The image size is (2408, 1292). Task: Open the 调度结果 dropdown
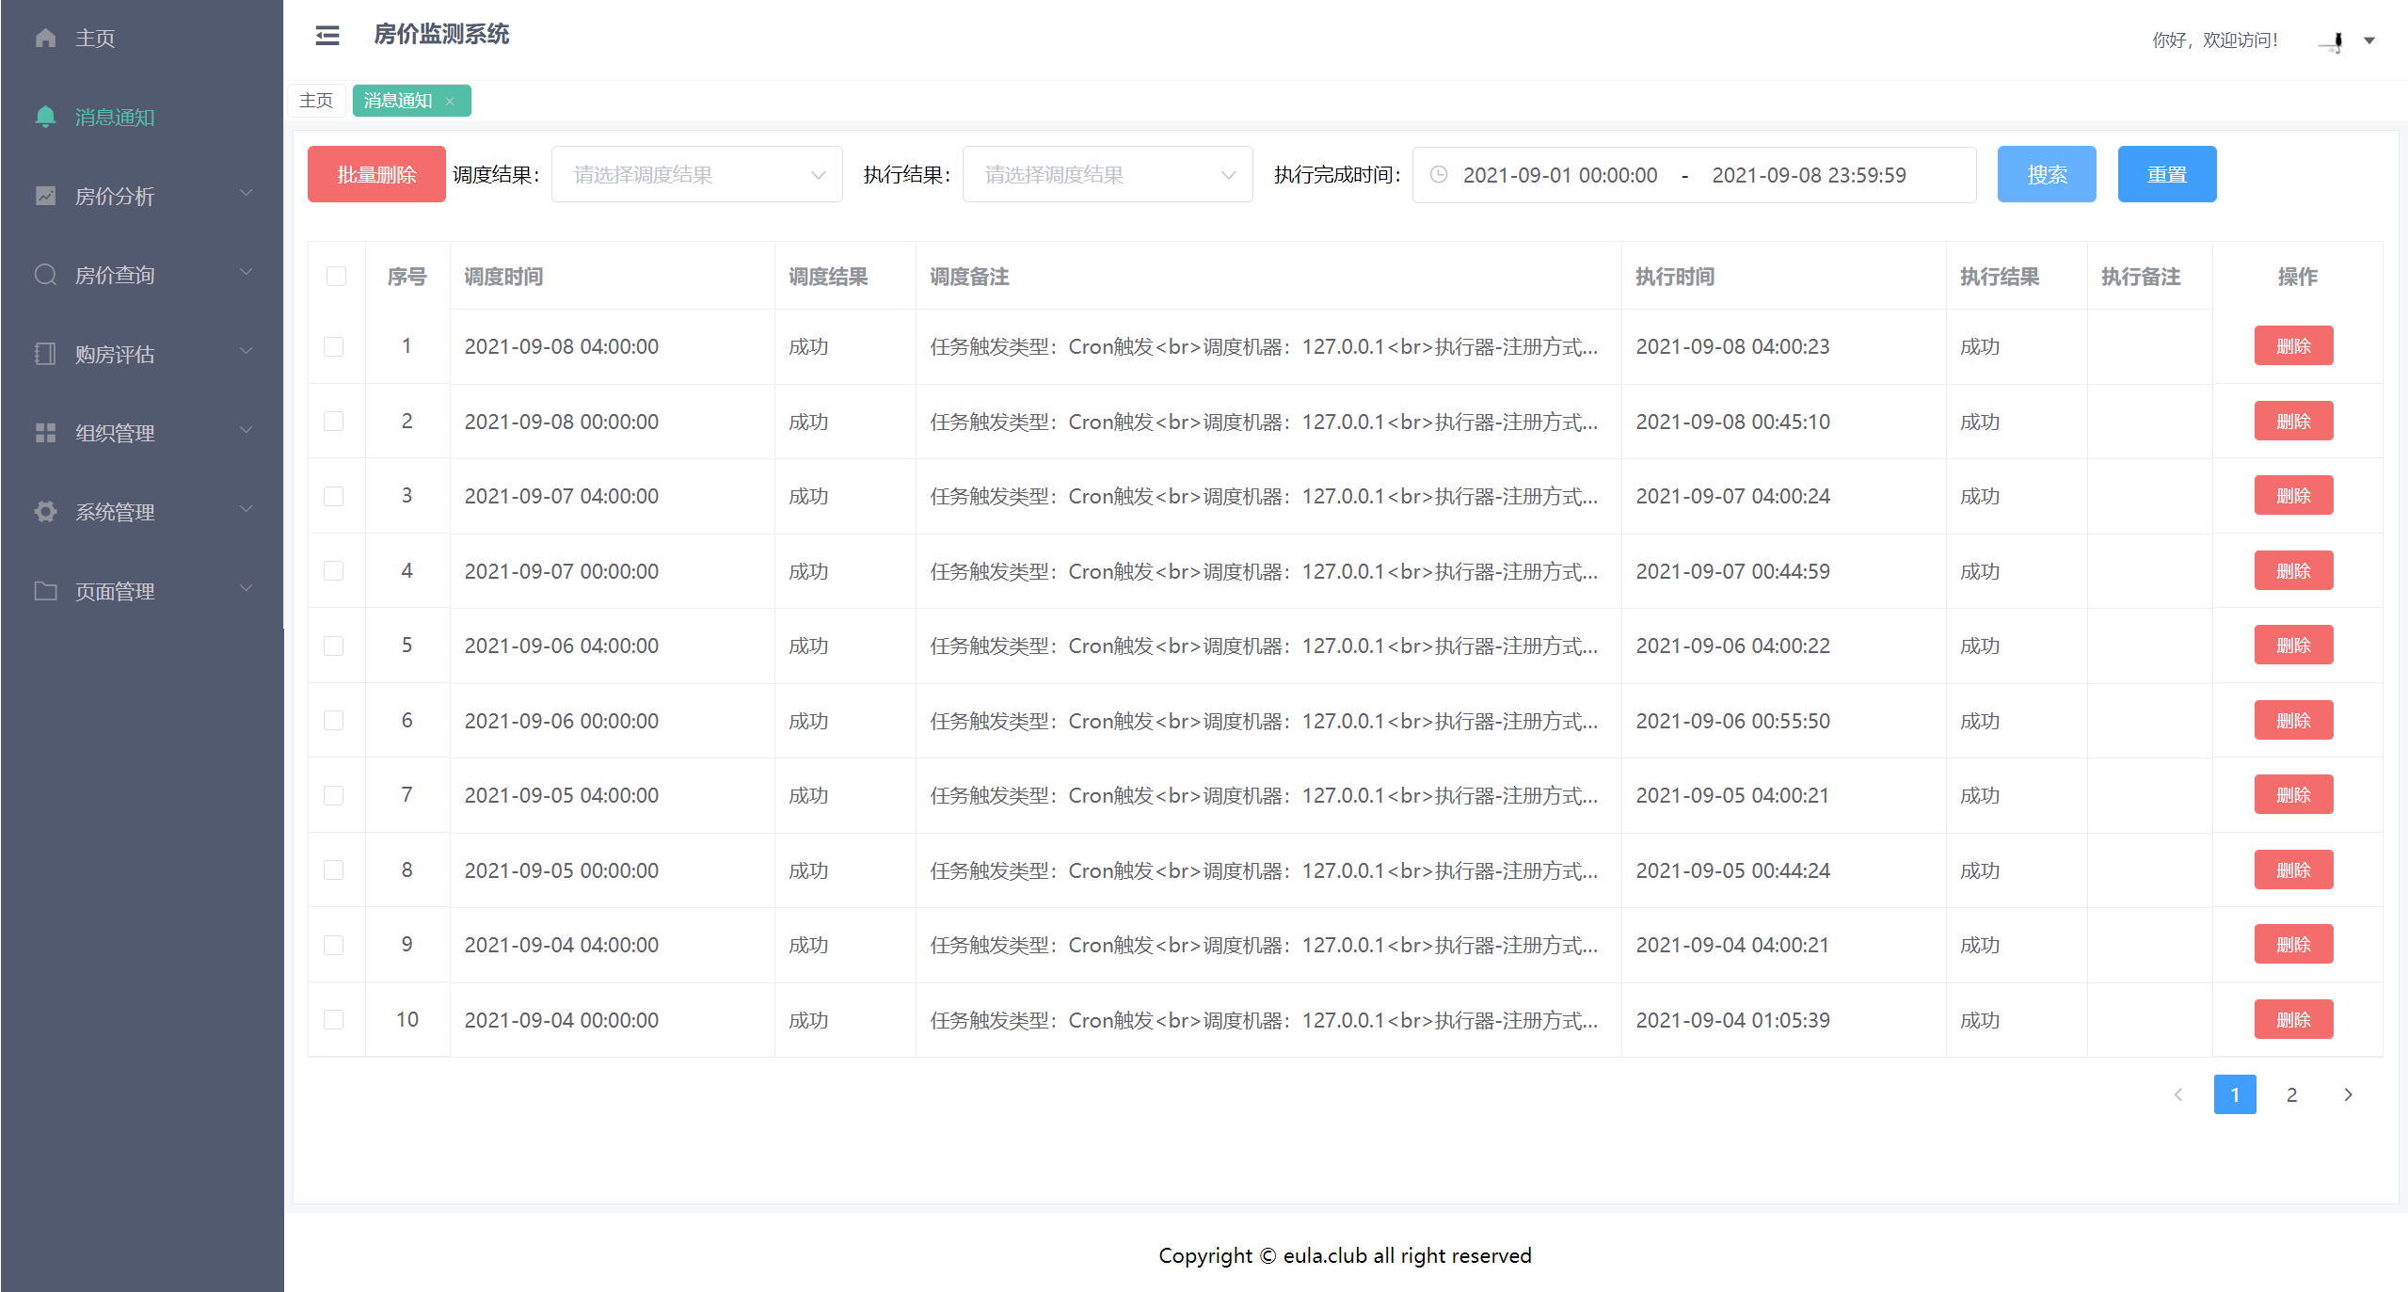[x=696, y=175]
